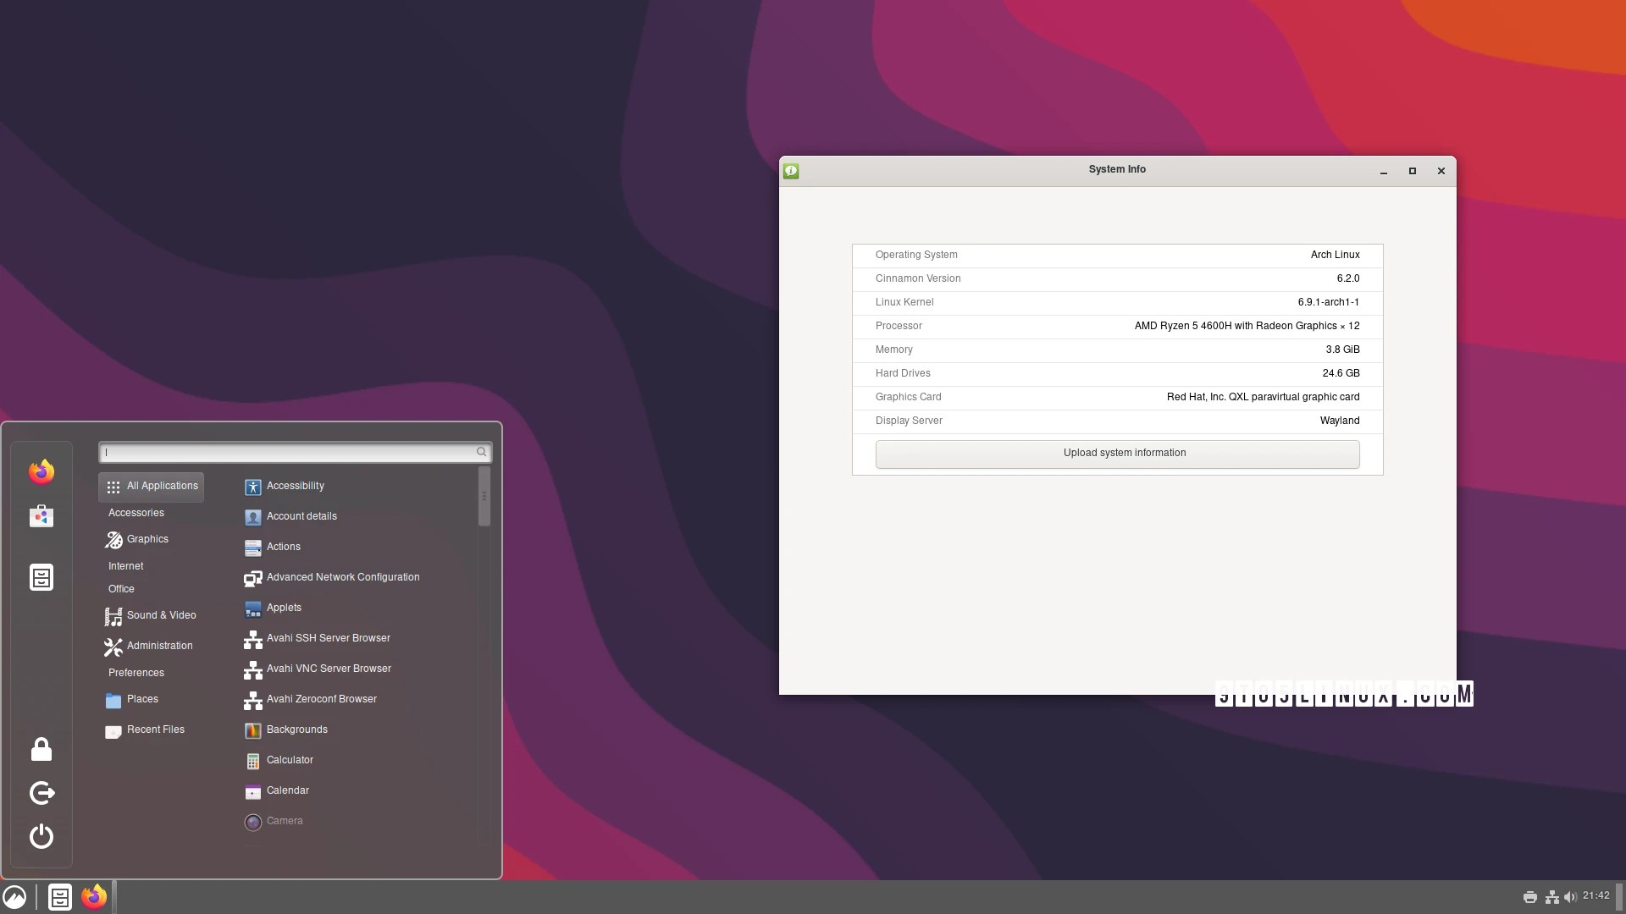Launch Avahi SSH Server Browser
Viewport: 1626px width, 914px height.
[x=328, y=638]
